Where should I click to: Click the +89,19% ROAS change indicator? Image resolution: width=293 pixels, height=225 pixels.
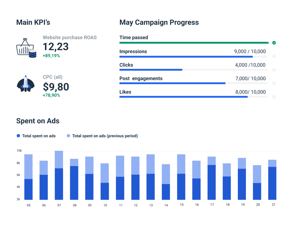[x=51, y=55]
